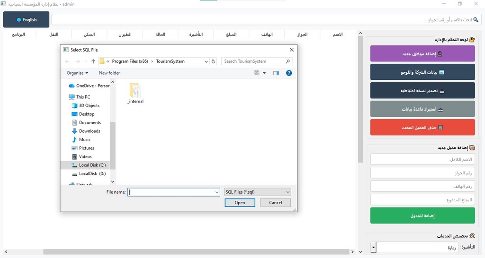Click the OneDrive cloud icon
485x258 pixels.
point(72,86)
